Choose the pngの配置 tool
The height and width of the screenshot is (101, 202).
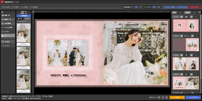tap(8, 23)
